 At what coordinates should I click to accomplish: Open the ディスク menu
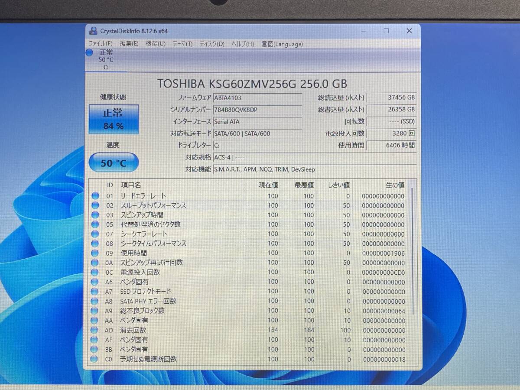click(x=211, y=44)
